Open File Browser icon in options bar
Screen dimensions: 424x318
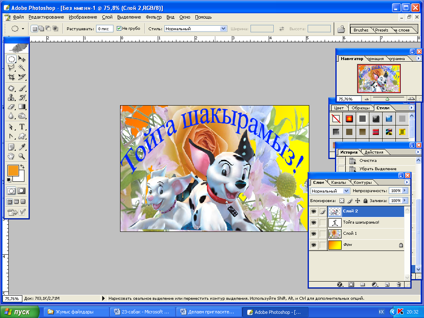pos(341,29)
